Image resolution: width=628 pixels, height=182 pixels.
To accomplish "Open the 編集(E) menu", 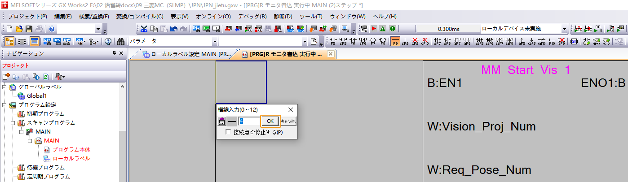I will [x=62, y=17].
